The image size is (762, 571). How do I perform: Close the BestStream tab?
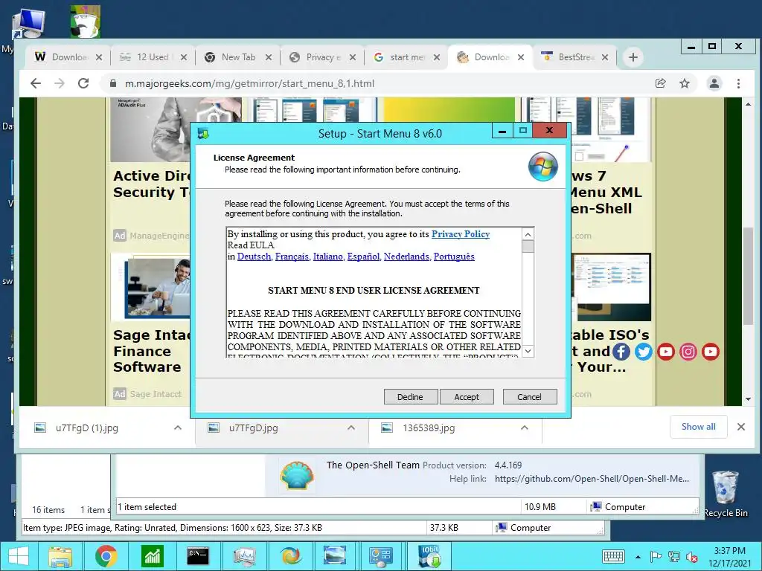tap(605, 57)
